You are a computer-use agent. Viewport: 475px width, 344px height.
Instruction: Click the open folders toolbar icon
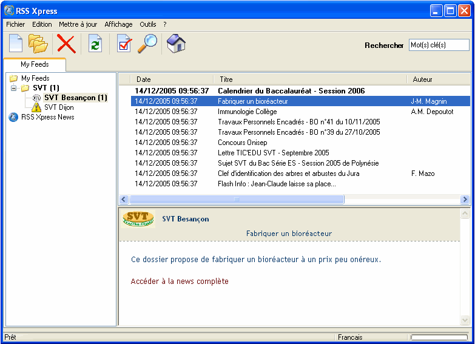click(38, 44)
